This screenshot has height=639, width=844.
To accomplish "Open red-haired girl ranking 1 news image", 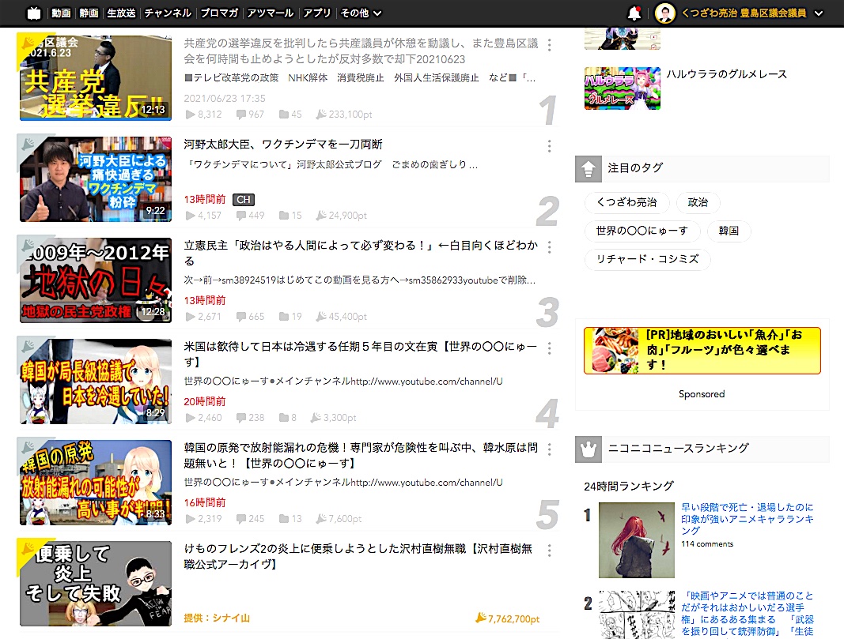I will (x=636, y=540).
